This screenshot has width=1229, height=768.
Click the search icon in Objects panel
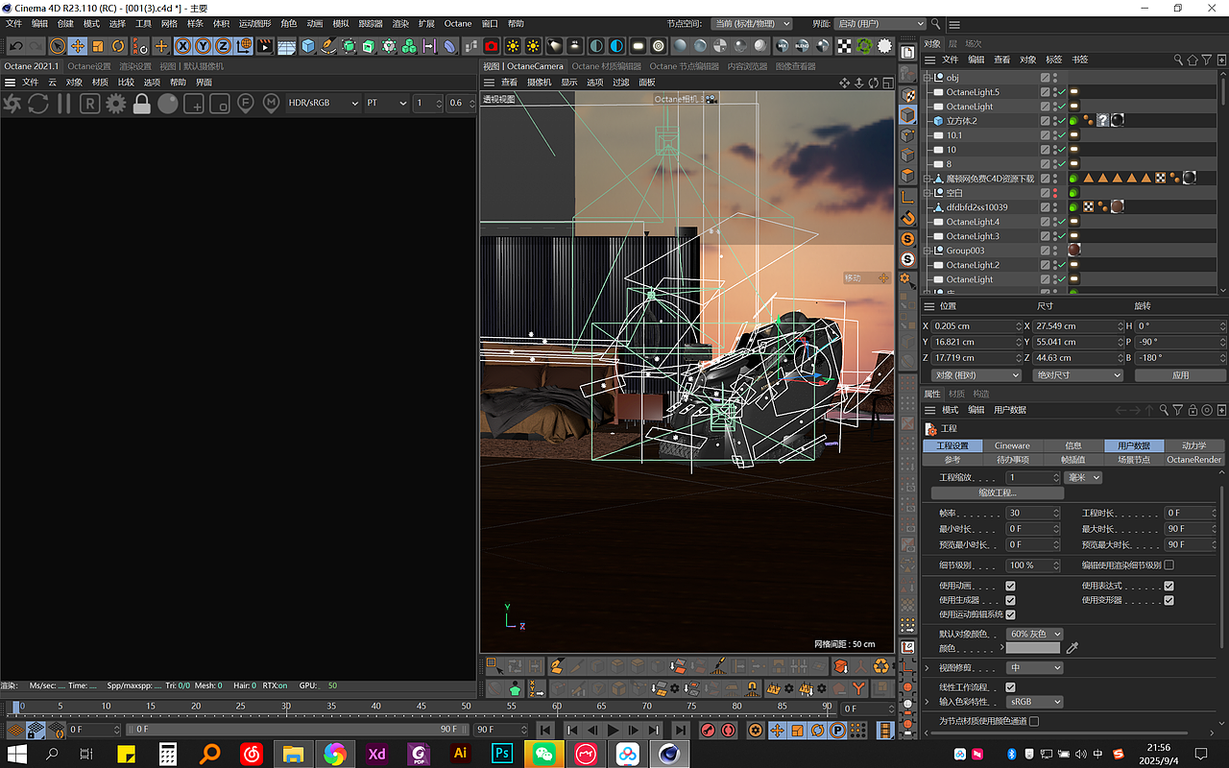(x=1178, y=60)
